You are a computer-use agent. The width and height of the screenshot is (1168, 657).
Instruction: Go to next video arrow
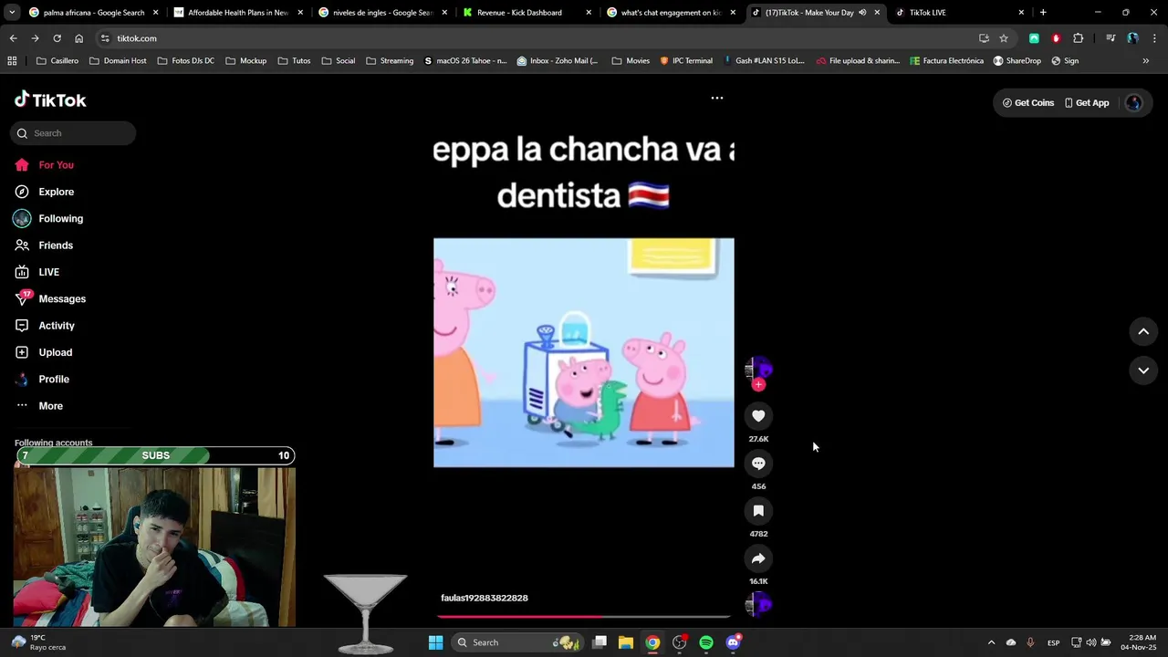(x=1143, y=370)
